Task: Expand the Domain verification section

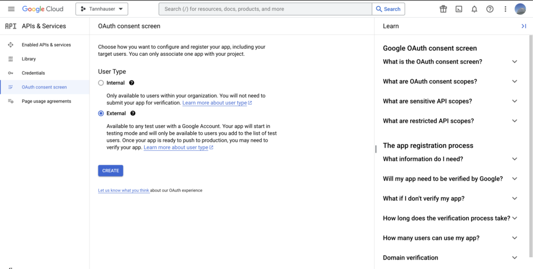Action: pos(450,258)
